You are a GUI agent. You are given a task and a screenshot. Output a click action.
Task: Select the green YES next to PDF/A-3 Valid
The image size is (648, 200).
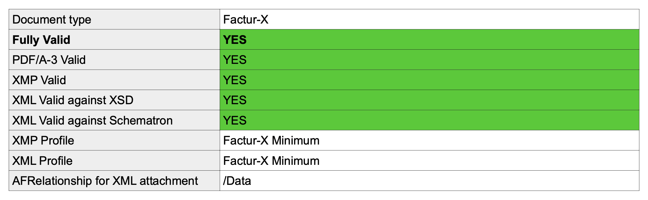[x=235, y=60]
